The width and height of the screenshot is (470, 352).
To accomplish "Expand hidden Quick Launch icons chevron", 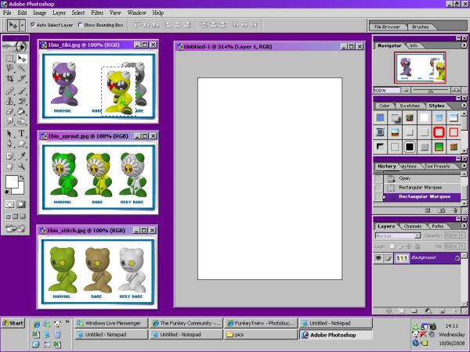I will (67, 322).
